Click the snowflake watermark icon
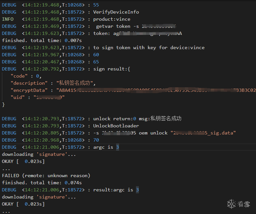The image size is (256, 214). (231, 204)
